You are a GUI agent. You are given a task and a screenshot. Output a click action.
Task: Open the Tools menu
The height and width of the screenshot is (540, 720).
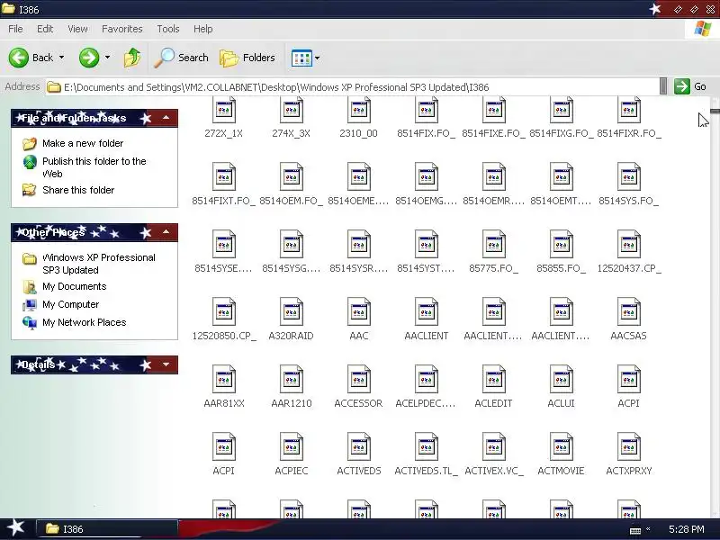tap(168, 29)
